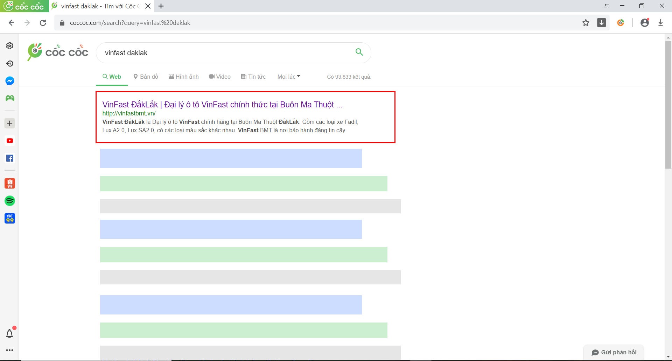Go back to the previous page
Image resolution: width=672 pixels, height=361 pixels.
(x=11, y=23)
